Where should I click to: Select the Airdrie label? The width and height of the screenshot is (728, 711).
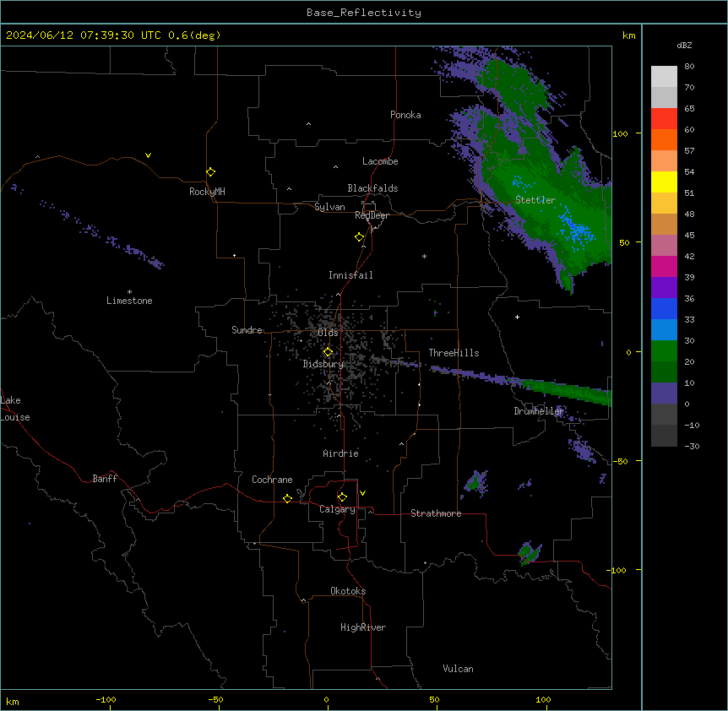tap(340, 453)
